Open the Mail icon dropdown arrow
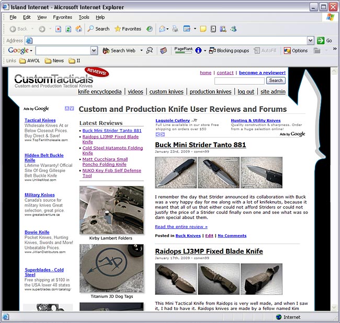Viewport: 340px width, 323px height. pyautogui.click(x=167, y=29)
